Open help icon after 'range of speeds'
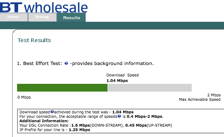 (119, 116)
